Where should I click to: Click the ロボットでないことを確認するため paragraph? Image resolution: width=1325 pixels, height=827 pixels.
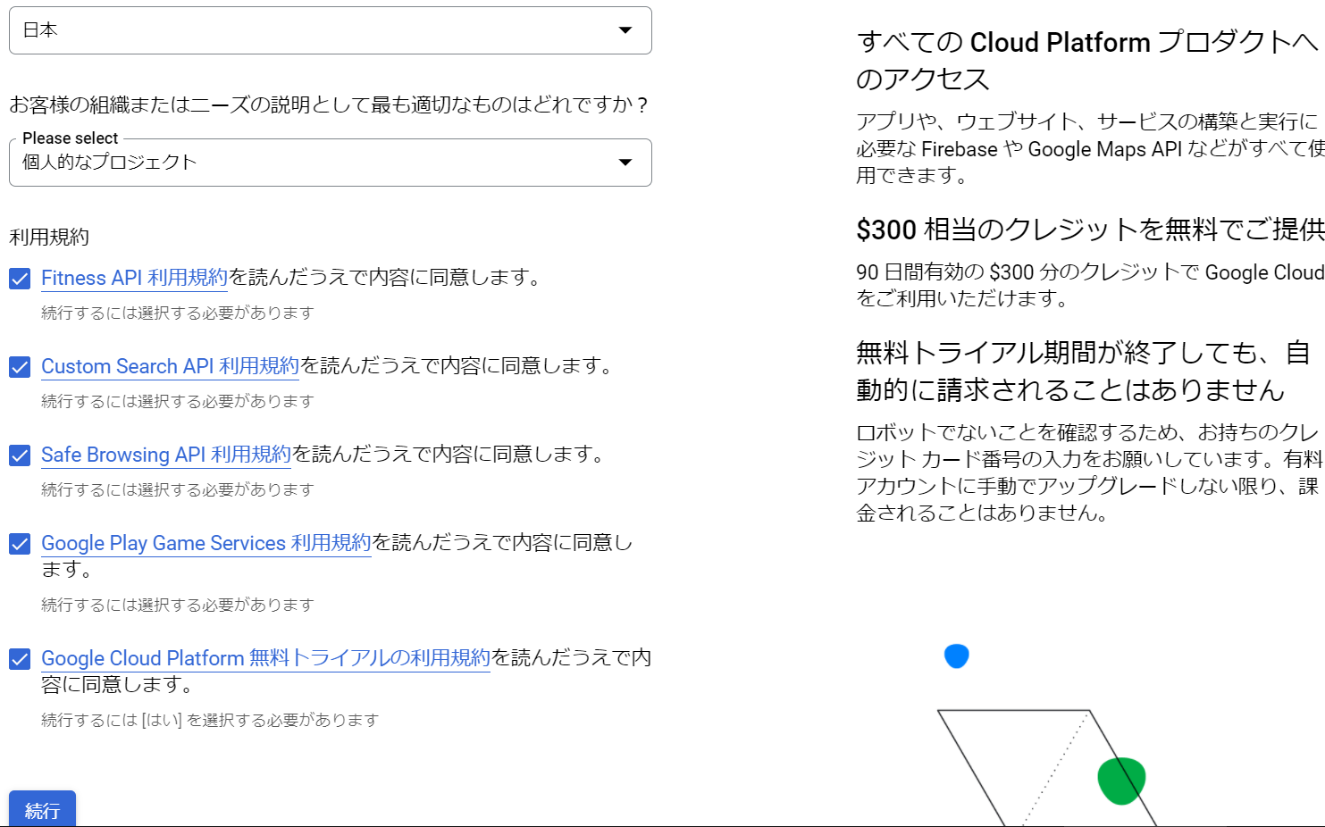(1089, 472)
